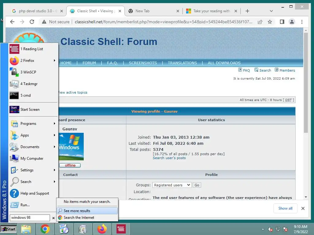This screenshot has width=314, height=235.
Task: Open WinSCP in the start menu
Action: tap(33, 72)
